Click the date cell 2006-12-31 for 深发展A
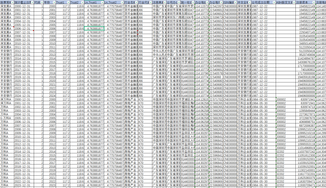 (x=23, y=28)
